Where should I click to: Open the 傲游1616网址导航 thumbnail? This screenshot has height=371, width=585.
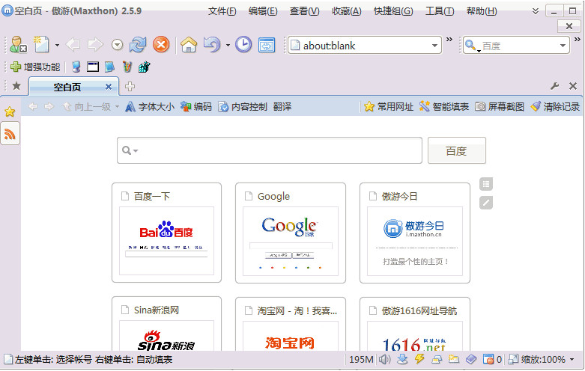415,324
